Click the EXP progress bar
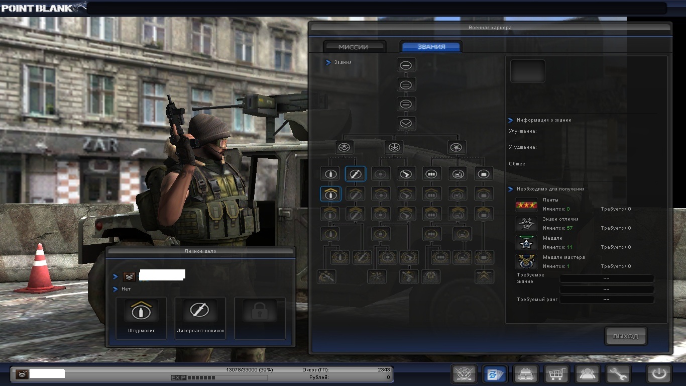Screen dimensions: 686x386 [219, 377]
